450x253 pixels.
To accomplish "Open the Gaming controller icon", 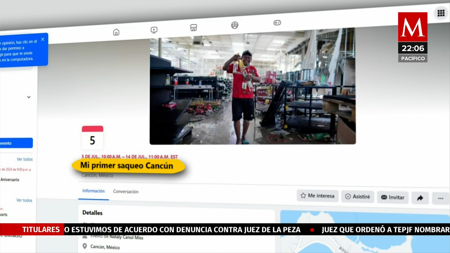I will [x=277, y=22].
